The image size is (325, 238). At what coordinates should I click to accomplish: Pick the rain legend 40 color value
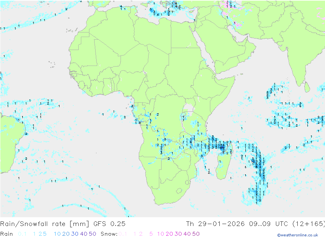point(84,234)
